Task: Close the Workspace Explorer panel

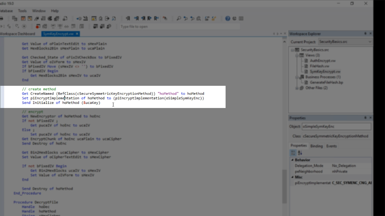Action: tap(371, 34)
